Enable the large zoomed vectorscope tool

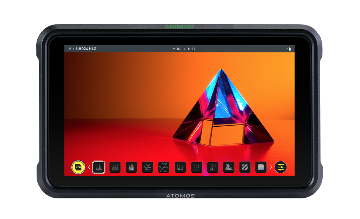[164, 167]
